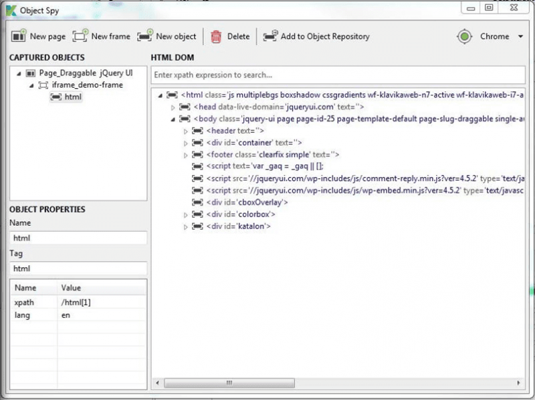This screenshot has height=400, width=535.
Task: Select the html item under iframe_demo-frame
Action: click(72, 97)
